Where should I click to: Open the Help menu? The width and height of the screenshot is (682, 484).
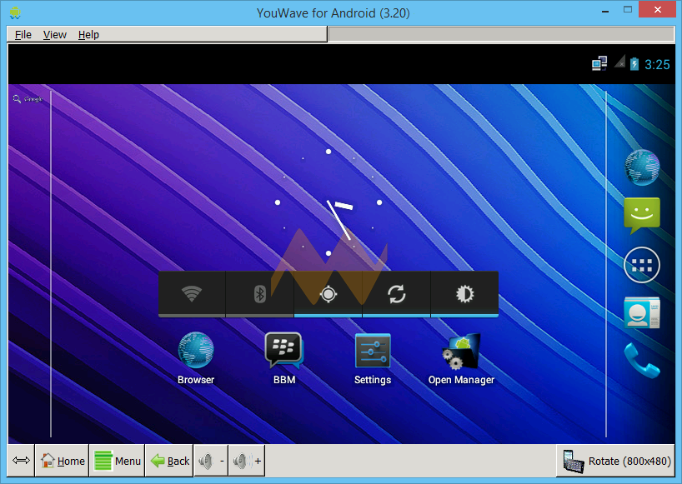point(88,34)
